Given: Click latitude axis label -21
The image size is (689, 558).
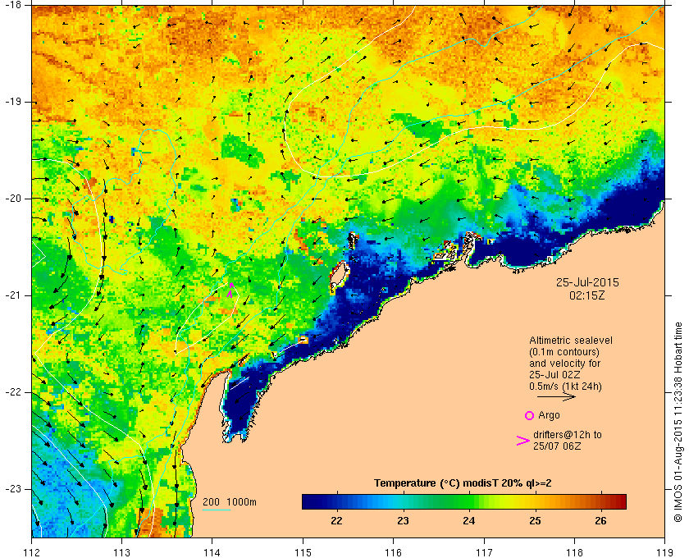Looking at the screenshot, I should (x=12, y=295).
